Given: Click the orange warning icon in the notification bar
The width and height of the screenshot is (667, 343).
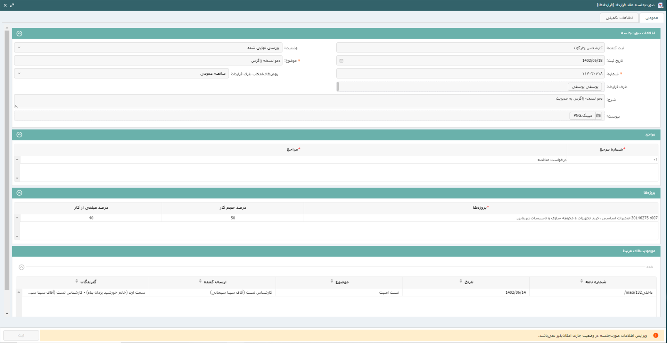Looking at the screenshot, I should pyautogui.click(x=656, y=335).
